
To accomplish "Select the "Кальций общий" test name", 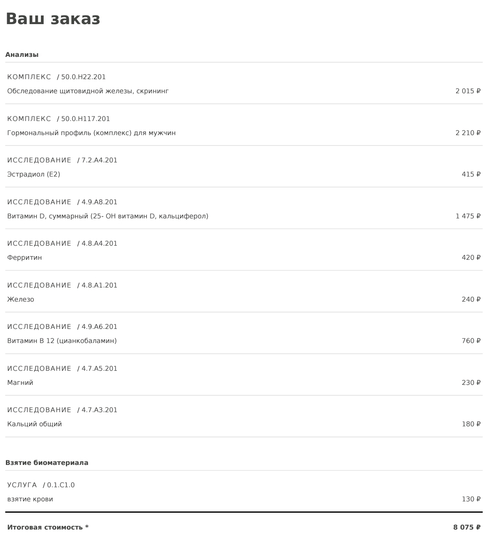I will 35,424.
